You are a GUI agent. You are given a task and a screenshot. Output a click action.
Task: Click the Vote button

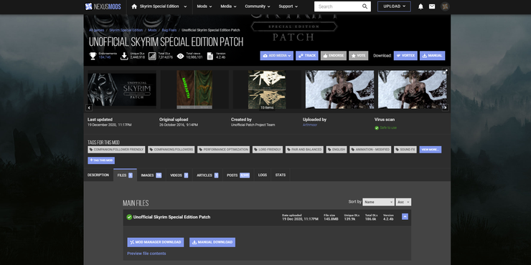[x=358, y=56]
